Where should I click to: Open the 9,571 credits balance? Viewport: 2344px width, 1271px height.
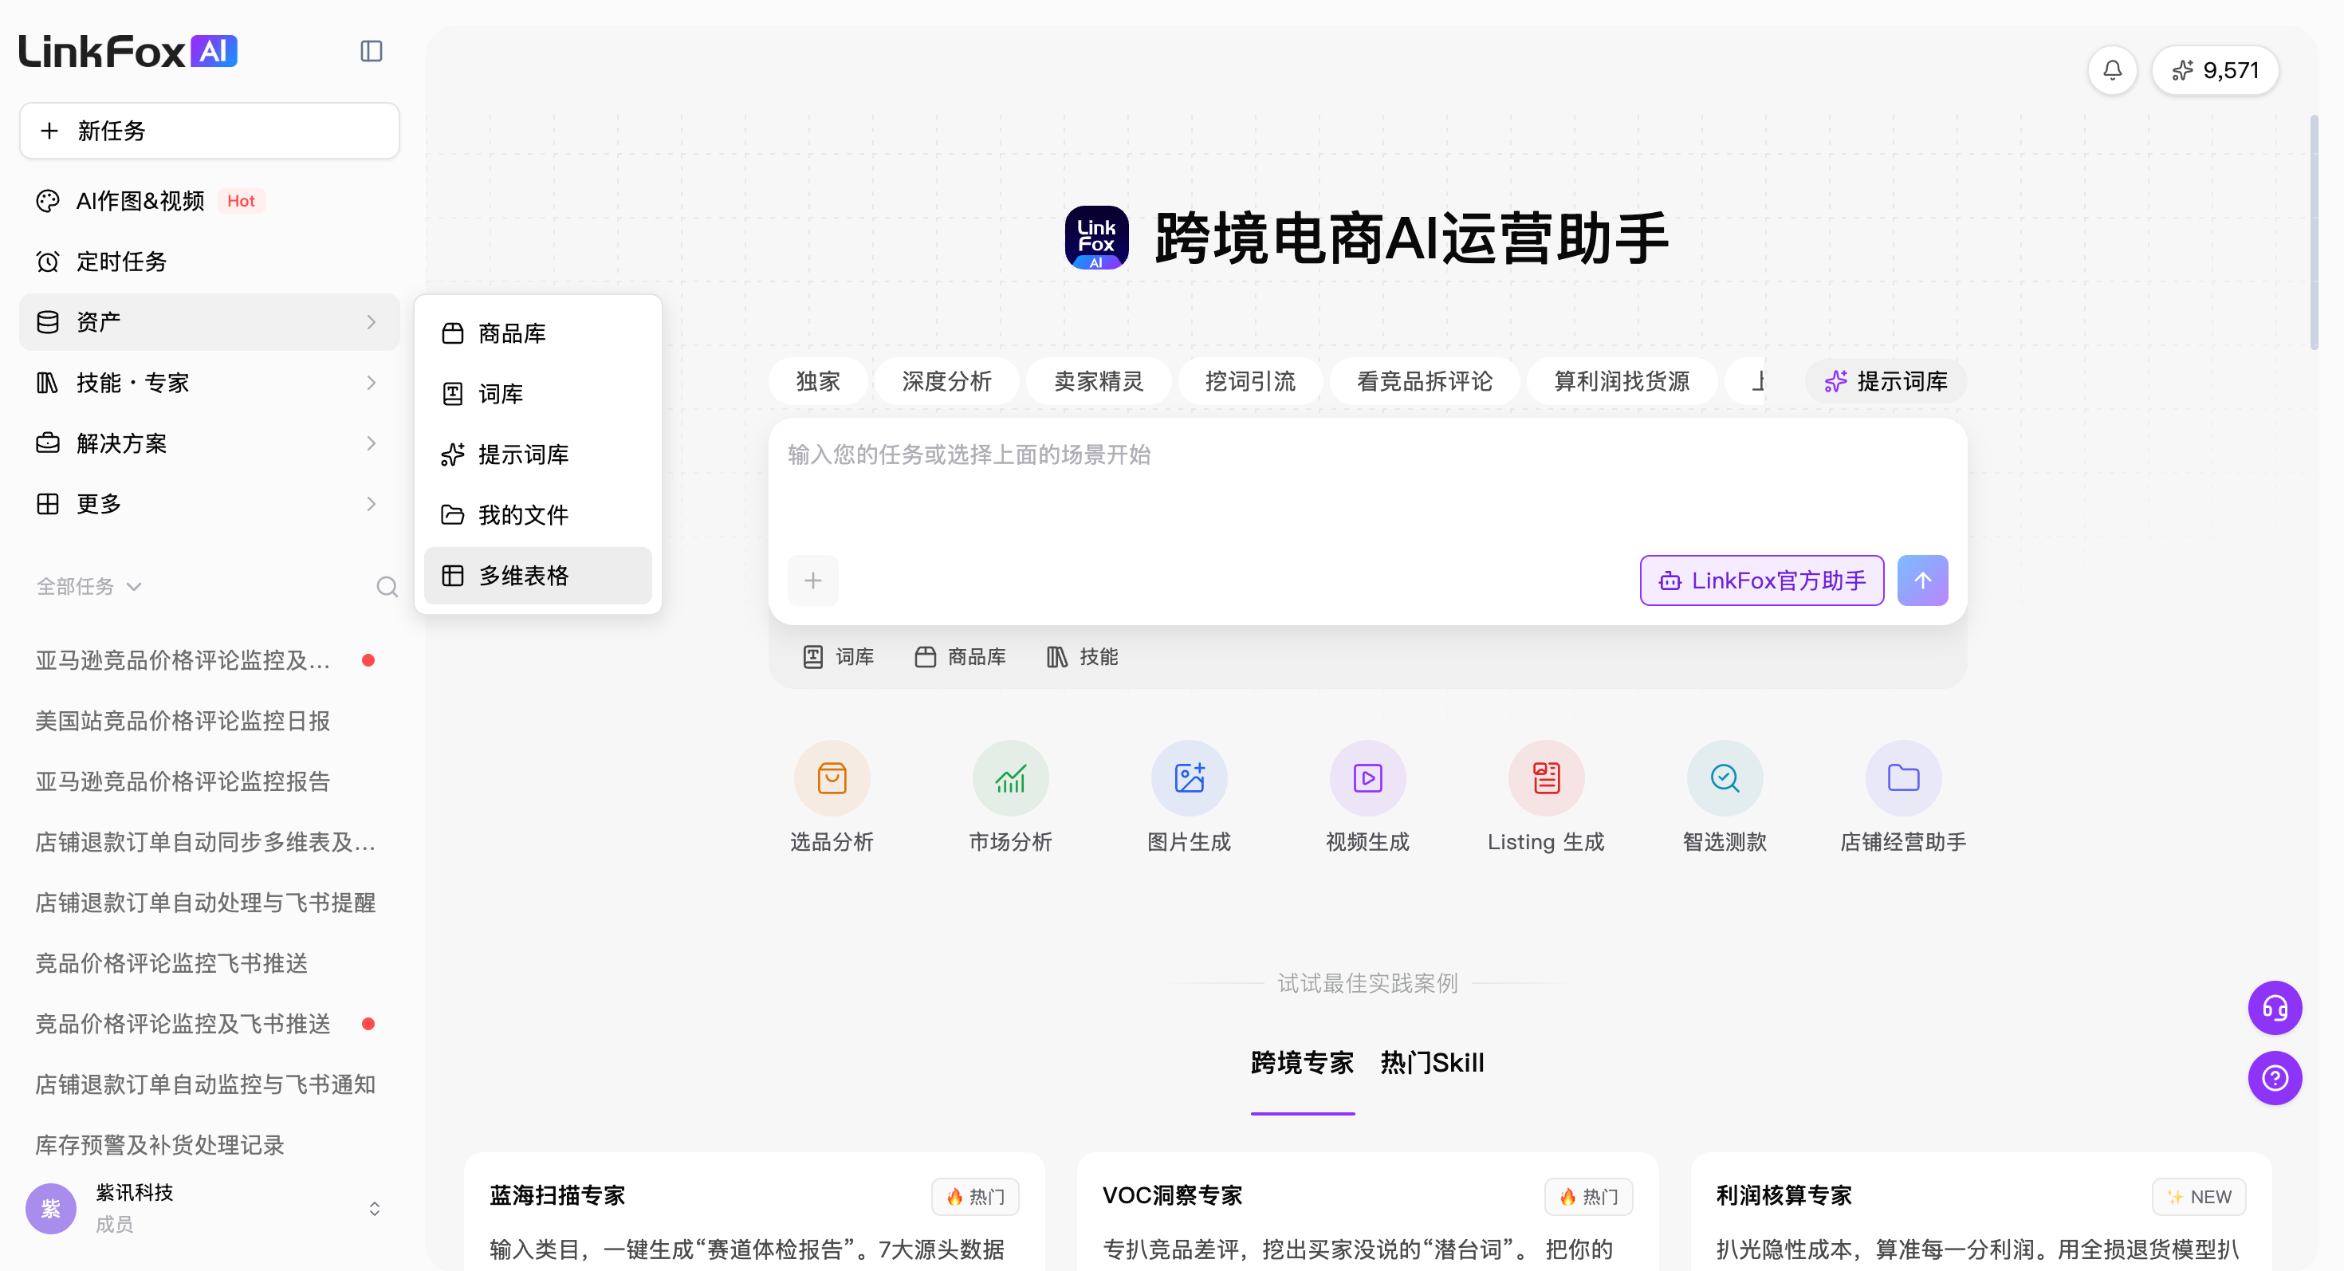[x=2215, y=70]
